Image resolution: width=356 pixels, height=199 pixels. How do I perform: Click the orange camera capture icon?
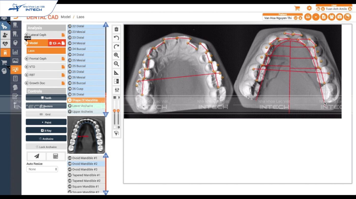339,17
